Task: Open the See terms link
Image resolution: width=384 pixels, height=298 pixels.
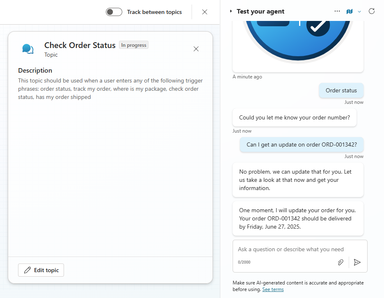Action: [x=273, y=289]
